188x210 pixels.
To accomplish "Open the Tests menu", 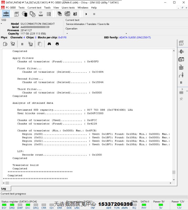I will 22,8.
